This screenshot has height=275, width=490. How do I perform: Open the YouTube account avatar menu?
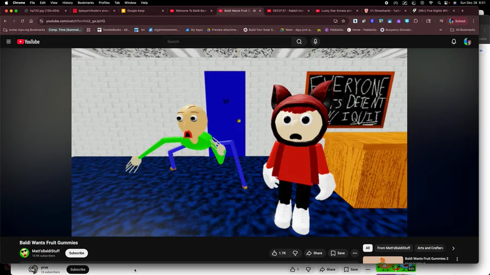tap(467, 41)
